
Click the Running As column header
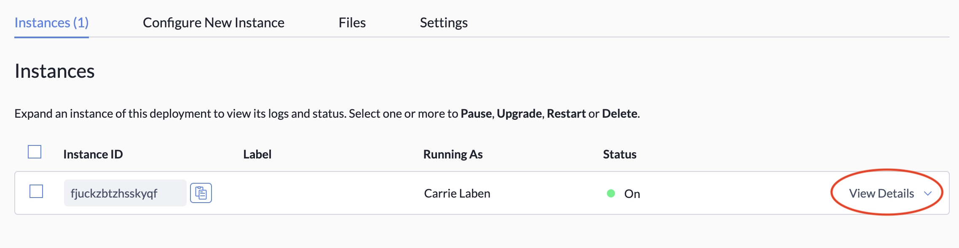coord(453,154)
